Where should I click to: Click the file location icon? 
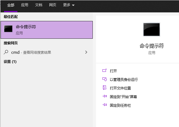(104, 88)
